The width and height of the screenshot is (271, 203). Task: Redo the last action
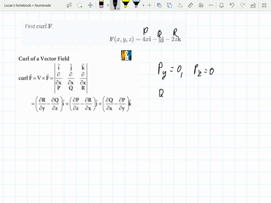coord(243,5)
